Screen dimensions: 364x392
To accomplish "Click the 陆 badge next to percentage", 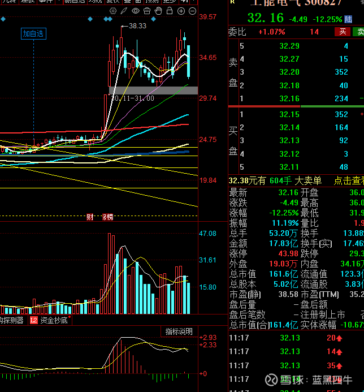I will coord(348,19).
